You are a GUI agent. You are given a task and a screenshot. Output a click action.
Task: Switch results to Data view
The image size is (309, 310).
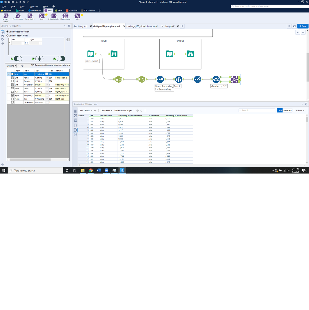point(279,110)
